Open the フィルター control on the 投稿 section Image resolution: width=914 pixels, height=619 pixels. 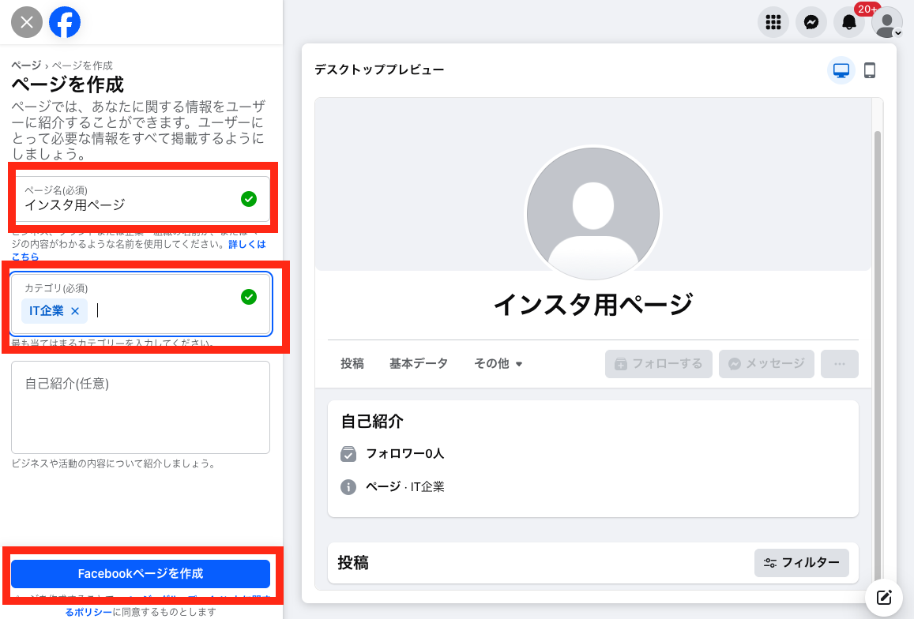(802, 563)
